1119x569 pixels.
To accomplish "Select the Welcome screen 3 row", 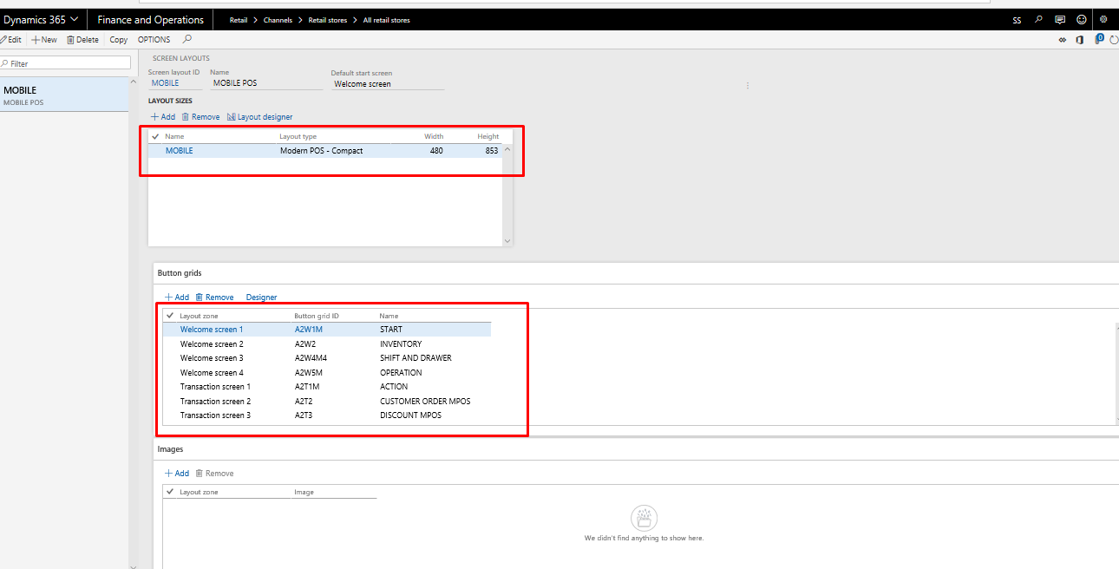I will (x=327, y=358).
